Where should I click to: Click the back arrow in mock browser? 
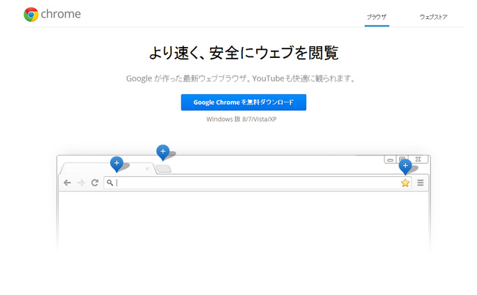[x=68, y=183]
